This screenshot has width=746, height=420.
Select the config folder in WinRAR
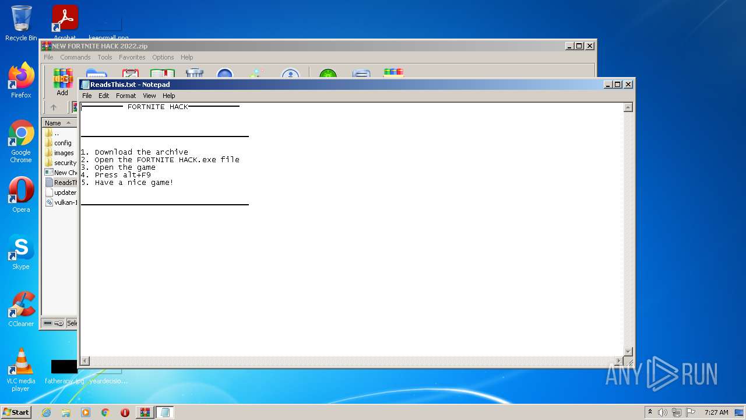[60, 143]
